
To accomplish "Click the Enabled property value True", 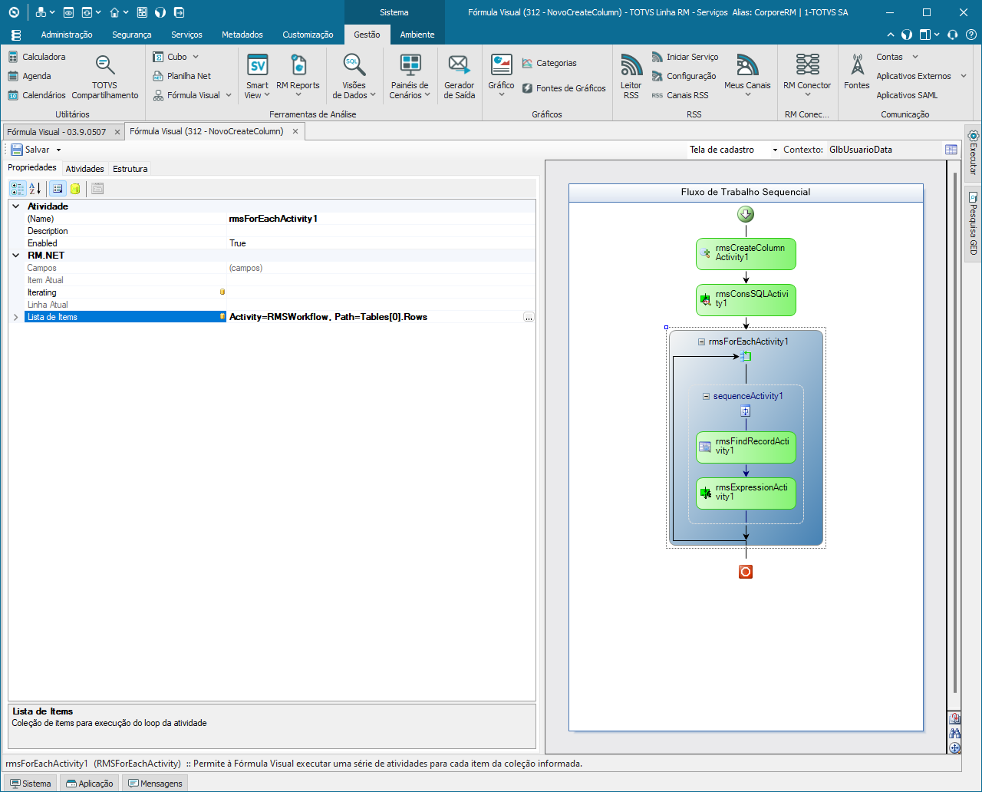I will [x=381, y=243].
